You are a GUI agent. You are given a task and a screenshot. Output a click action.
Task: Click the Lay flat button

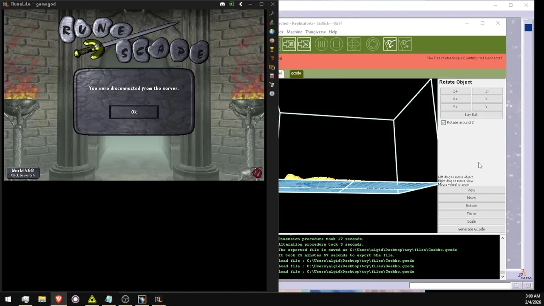pos(471,115)
